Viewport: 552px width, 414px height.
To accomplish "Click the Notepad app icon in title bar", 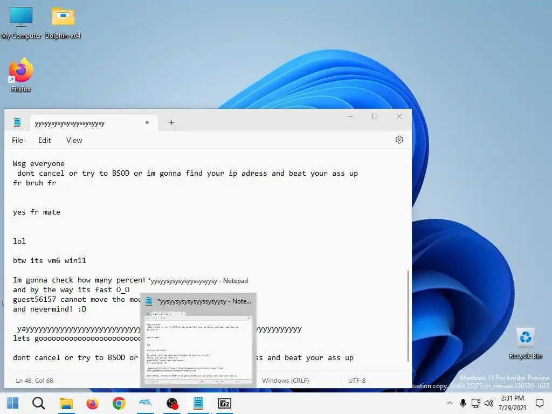I will (17, 122).
